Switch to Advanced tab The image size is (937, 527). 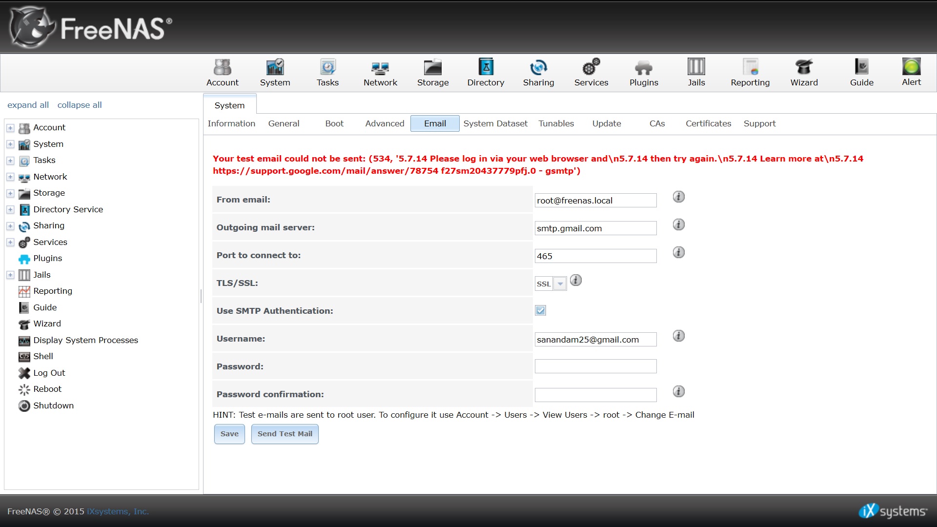pos(385,123)
